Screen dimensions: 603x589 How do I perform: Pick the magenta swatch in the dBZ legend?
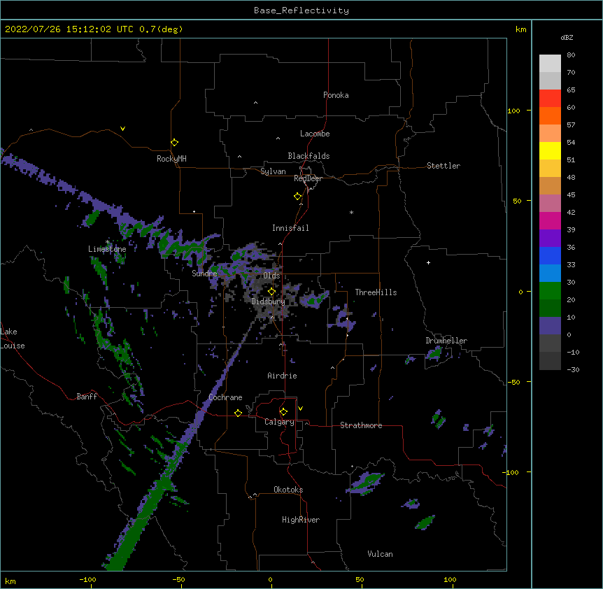coord(550,220)
